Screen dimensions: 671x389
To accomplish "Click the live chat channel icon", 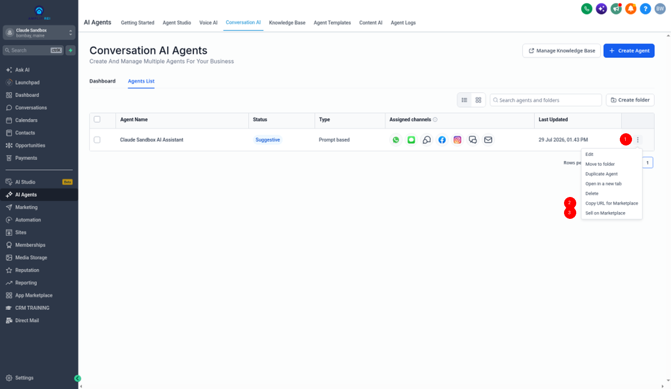I will pyautogui.click(x=473, y=140).
